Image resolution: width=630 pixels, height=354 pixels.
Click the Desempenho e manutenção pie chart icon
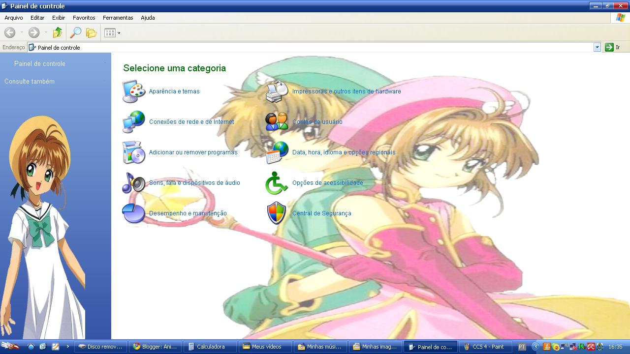(134, 213)
